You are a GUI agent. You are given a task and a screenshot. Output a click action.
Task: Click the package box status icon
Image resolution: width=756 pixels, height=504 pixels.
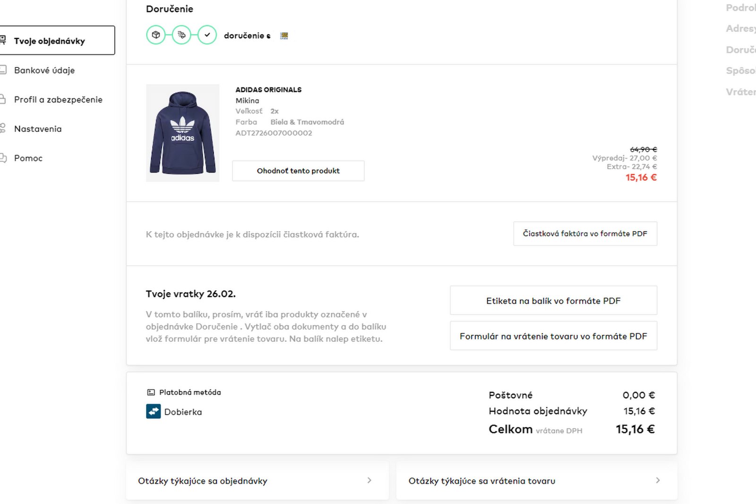[x=156, y=35]
